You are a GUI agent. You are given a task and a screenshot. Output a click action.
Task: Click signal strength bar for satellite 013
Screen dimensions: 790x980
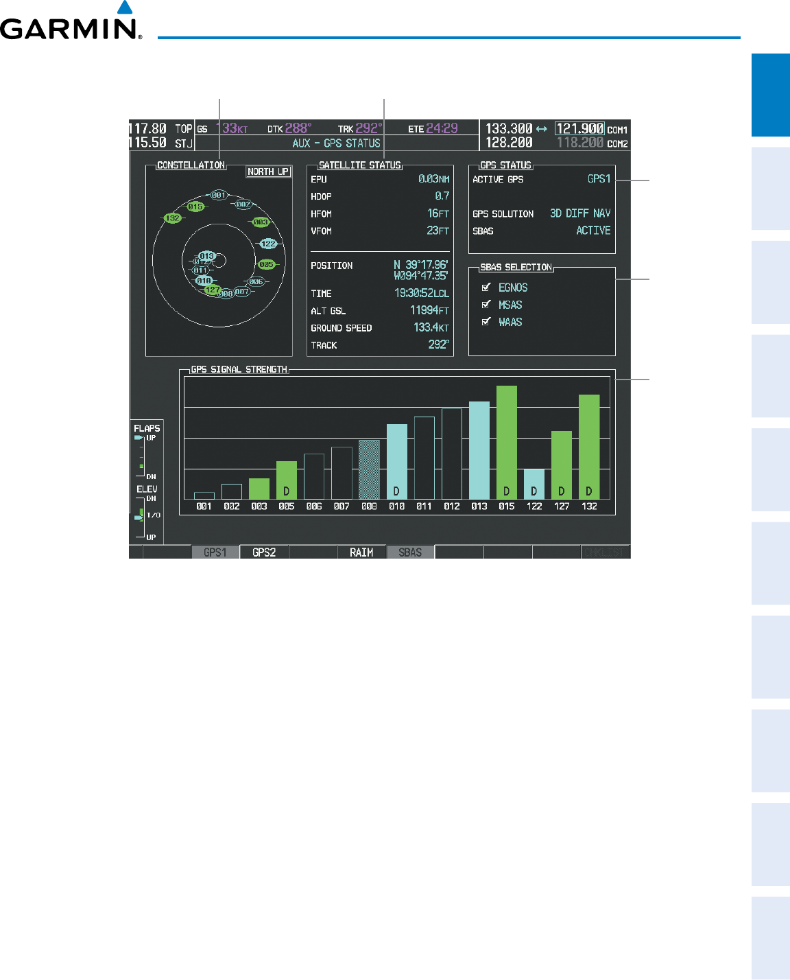(x=479, y=450)
